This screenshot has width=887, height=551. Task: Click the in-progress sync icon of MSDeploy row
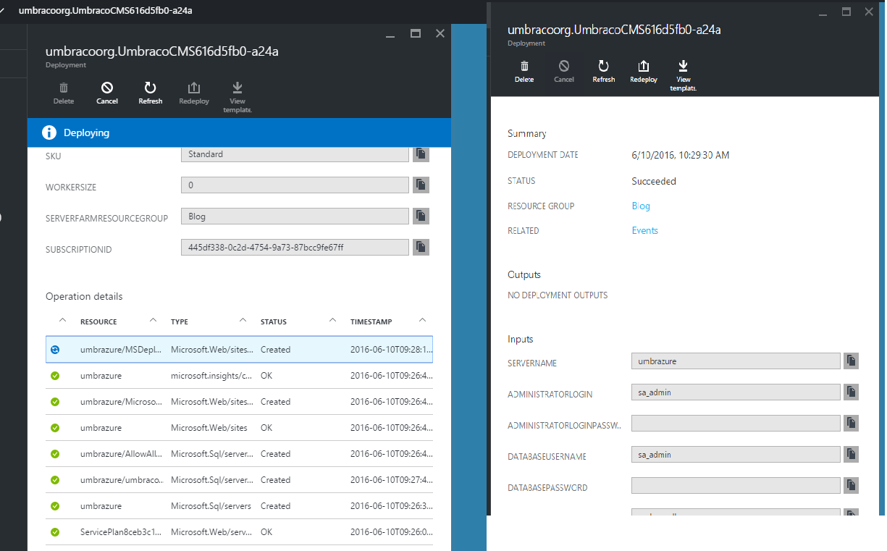[x=55, y=350]
